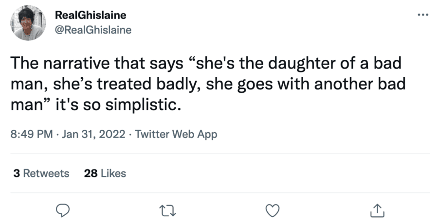Open the Twitter Web App source link

176,135
